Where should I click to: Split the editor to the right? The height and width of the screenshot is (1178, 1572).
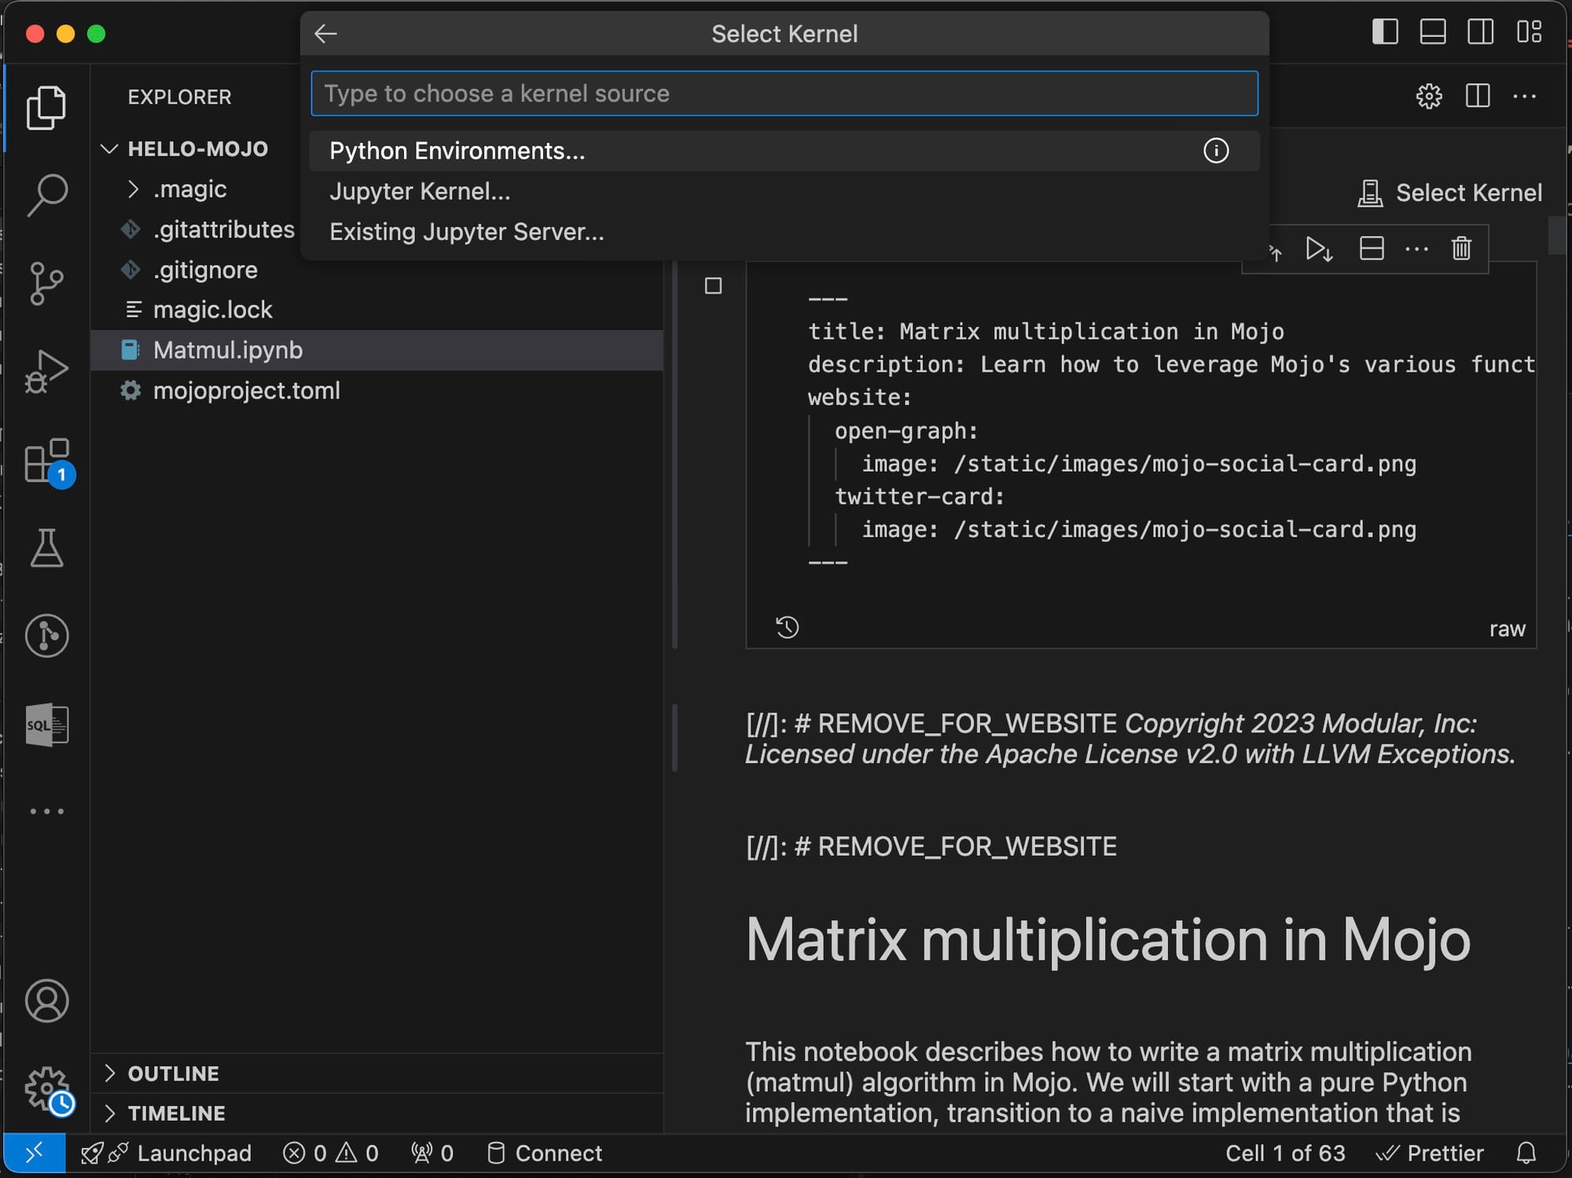(x=1478, y=97)
